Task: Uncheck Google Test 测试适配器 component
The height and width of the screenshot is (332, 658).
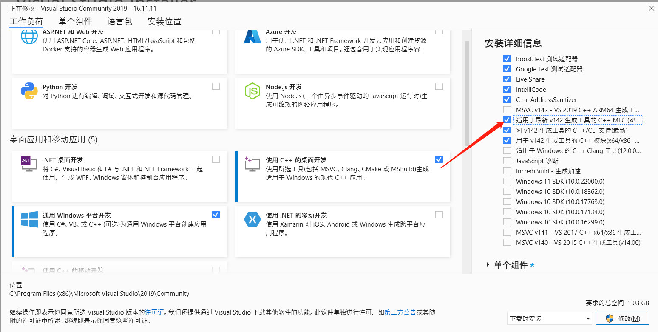Action: [507, 69]
